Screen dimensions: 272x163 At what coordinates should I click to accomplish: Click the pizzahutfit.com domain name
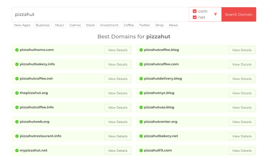pos(158,151)
